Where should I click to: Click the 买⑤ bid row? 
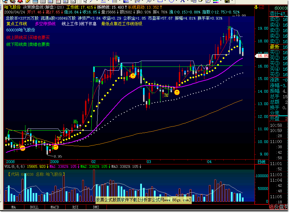[x=279, y=74]
